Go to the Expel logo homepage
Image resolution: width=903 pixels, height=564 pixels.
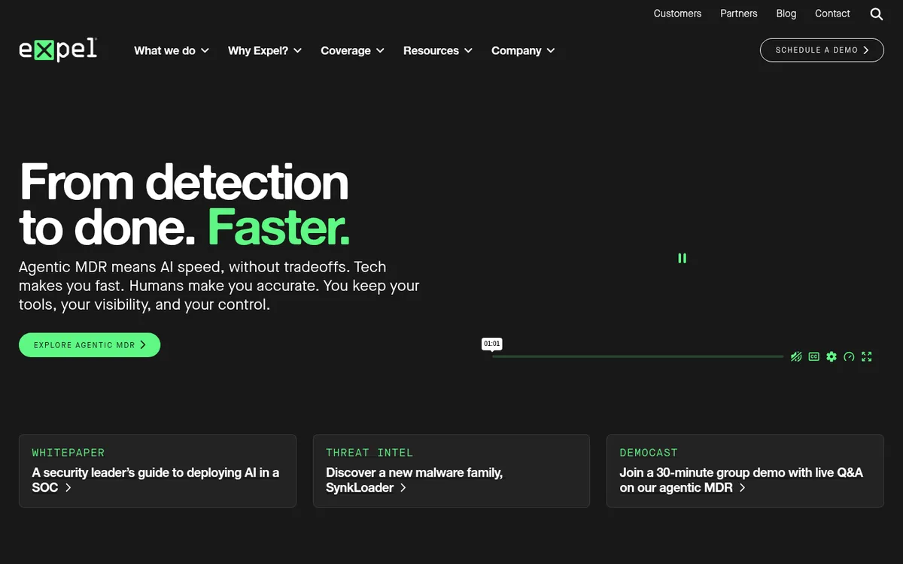point(58,50)
